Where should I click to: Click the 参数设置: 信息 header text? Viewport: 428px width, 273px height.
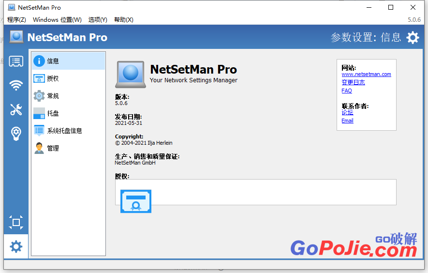[x=366, y=37]
